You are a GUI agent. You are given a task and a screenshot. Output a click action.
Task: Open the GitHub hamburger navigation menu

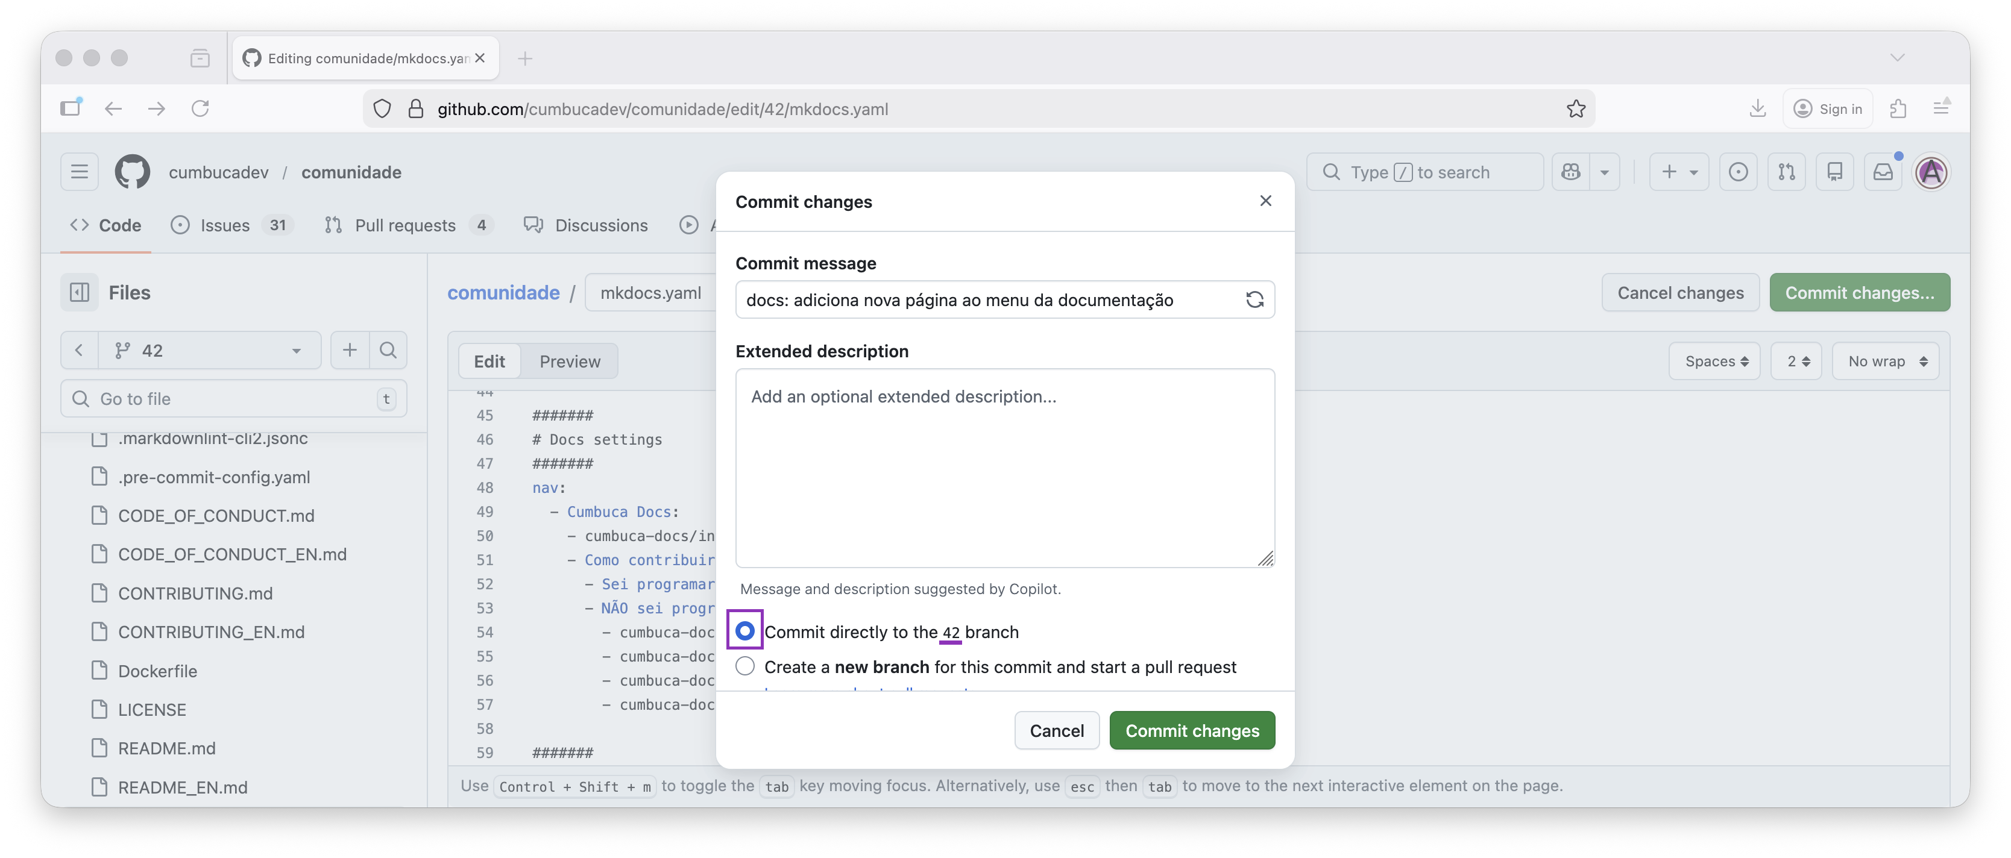click(x=79, y=172)
